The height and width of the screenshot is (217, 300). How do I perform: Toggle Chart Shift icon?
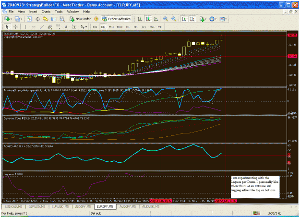(x=192, y=19)
